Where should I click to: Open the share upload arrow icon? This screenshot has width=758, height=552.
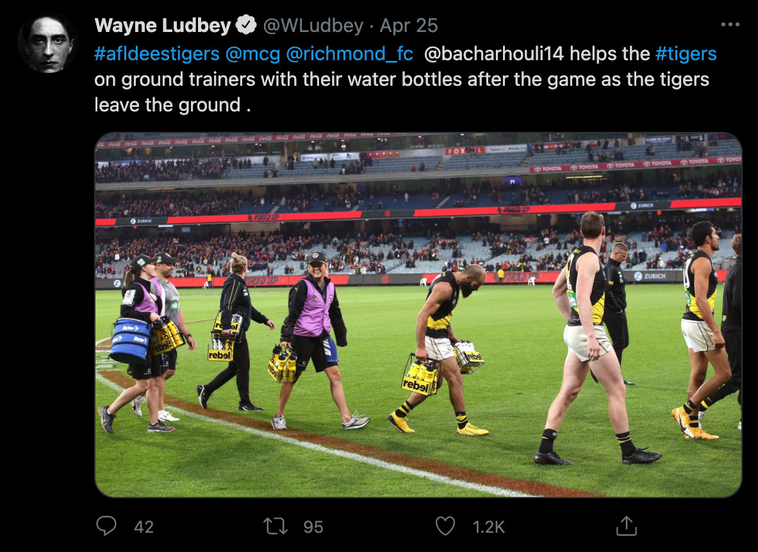(627, 526)
